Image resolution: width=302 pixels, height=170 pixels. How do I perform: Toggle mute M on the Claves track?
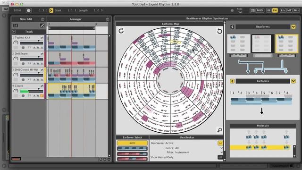tap(38, 95)
